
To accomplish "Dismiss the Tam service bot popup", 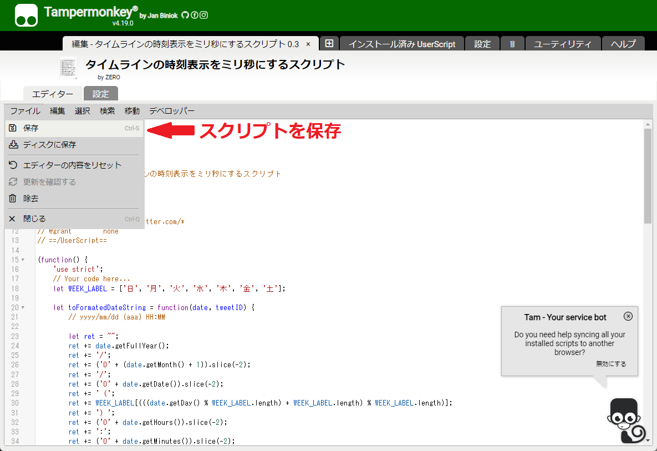I will pyautogui.click(x=628, y=316).
